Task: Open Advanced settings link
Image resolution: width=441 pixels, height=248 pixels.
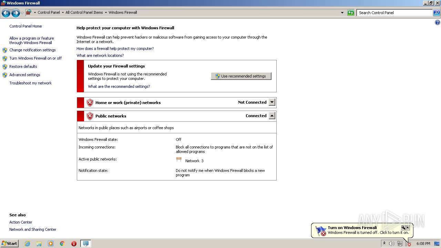Action: coord(25,75)
